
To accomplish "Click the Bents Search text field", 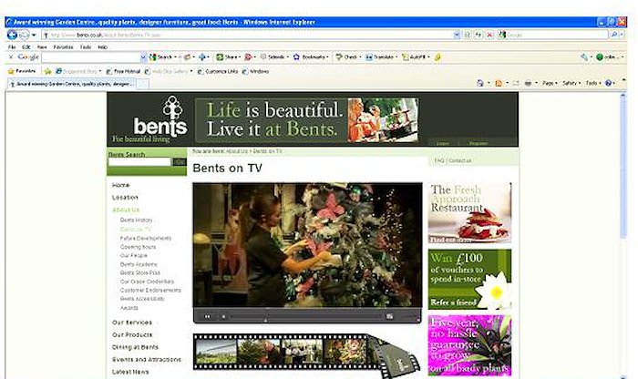I will coord(139,162).
